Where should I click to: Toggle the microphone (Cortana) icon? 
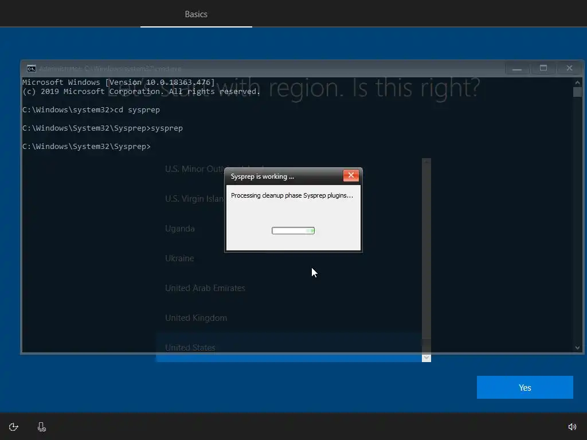click(41, 427)
